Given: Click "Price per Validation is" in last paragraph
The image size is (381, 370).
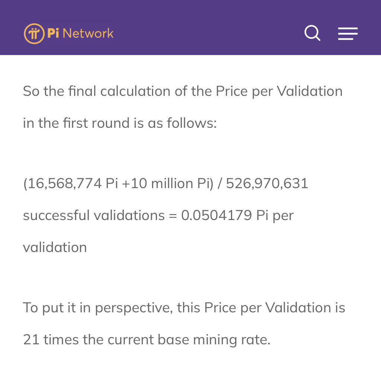Looking at the screenshot, I should pos(275,308).
